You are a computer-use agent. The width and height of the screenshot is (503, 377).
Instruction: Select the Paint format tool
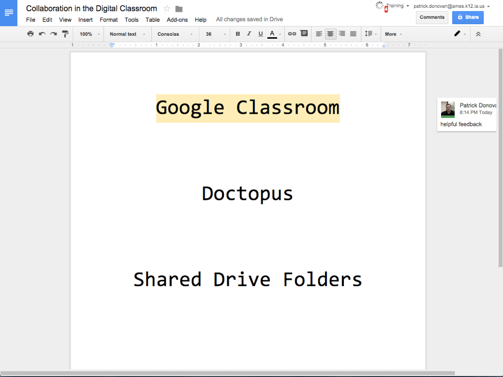(x=65, y=34)
